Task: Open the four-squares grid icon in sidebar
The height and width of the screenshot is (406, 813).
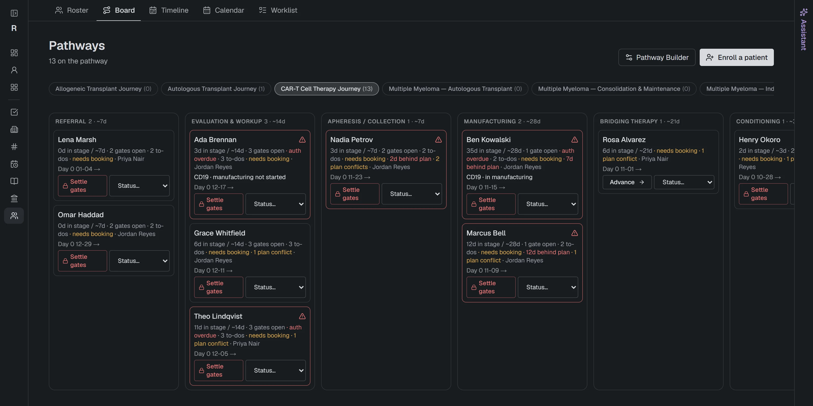Action: point(14,87)
